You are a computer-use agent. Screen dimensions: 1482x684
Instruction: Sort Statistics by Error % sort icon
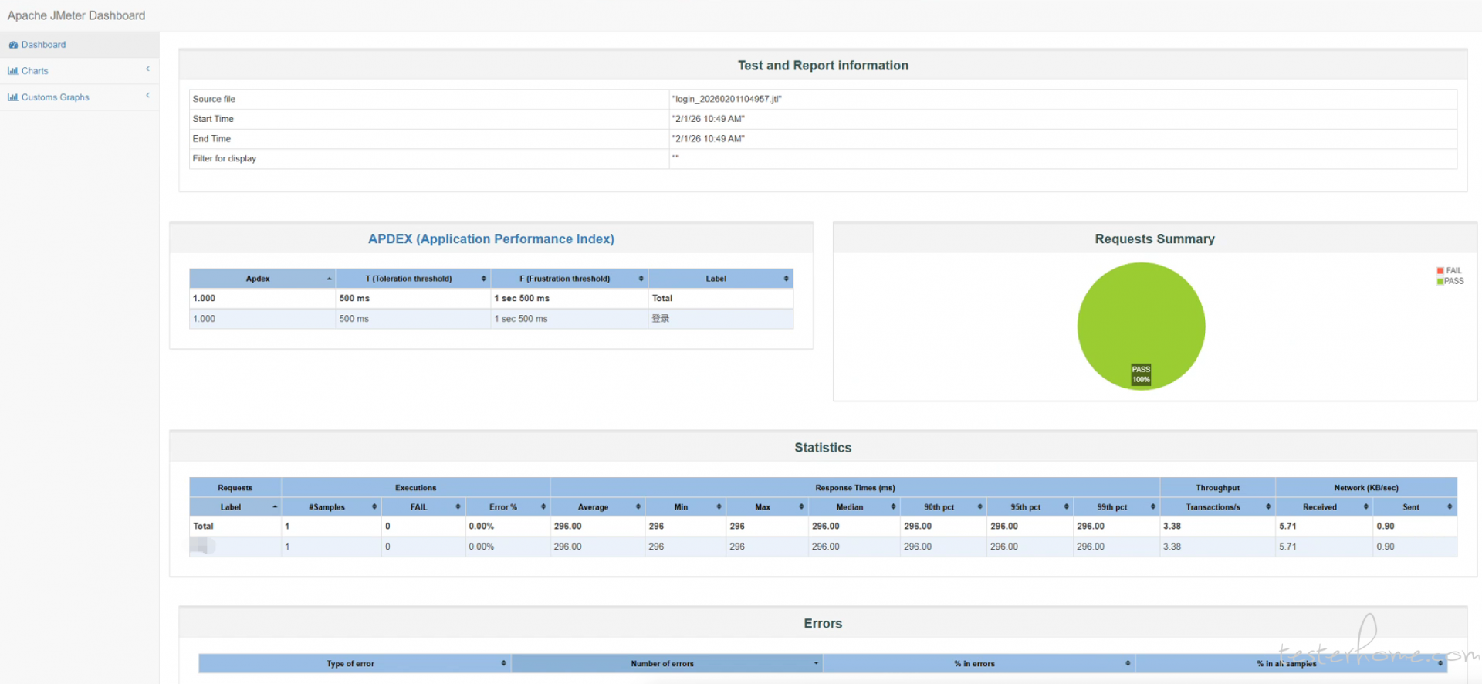click(543, 507)
